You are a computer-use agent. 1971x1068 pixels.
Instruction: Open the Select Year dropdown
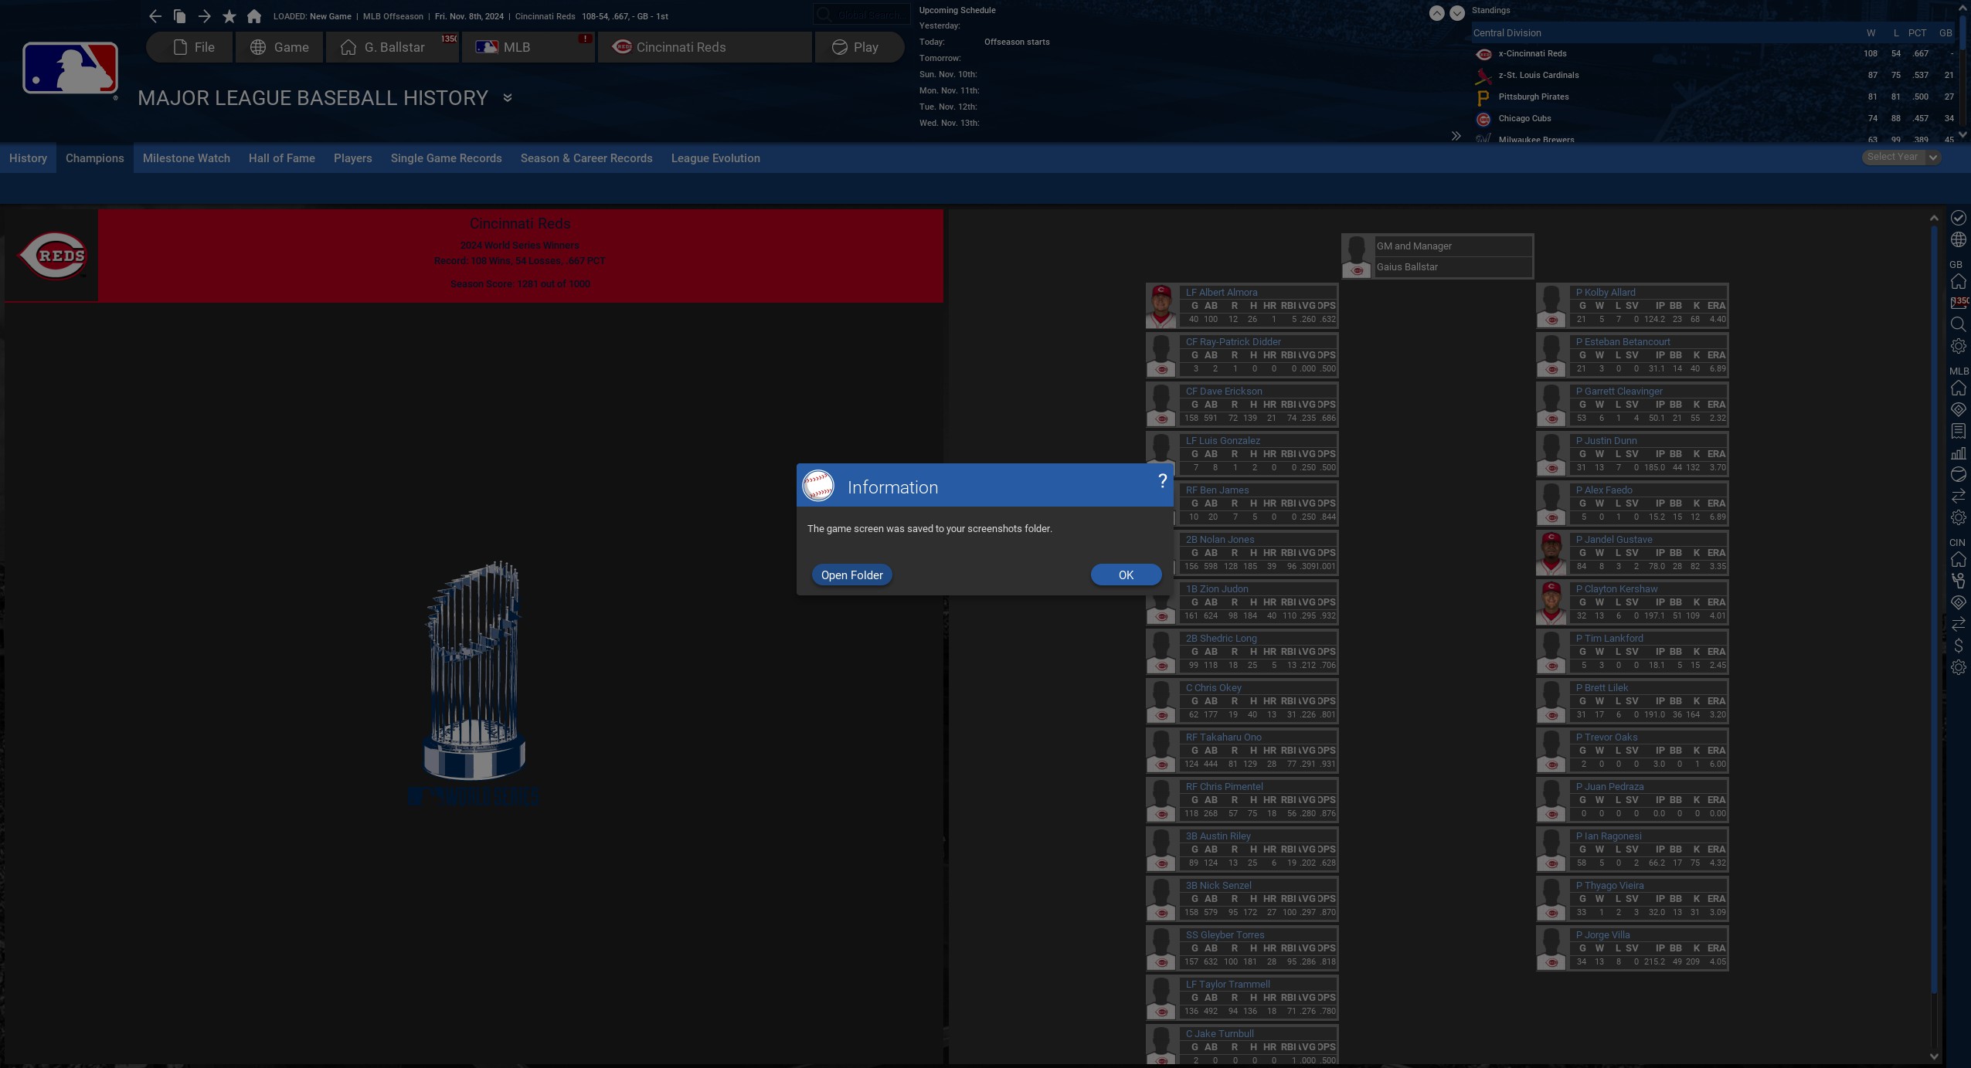pos(1901,157)
